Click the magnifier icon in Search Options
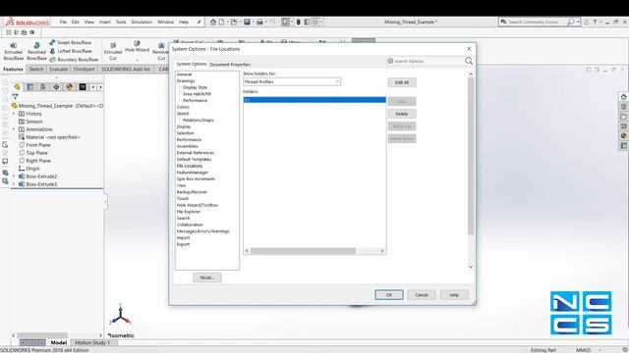629x353 pixels. pos(469,61)
